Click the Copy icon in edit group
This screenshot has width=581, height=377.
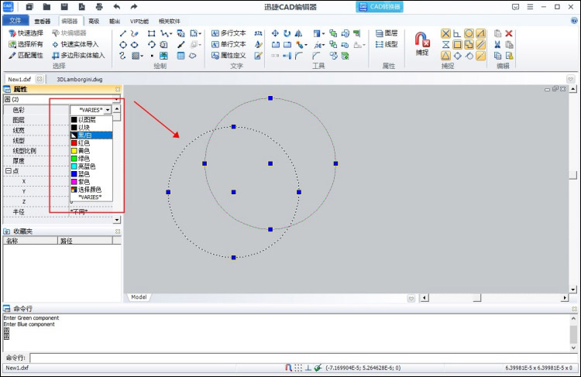(497, 56)
